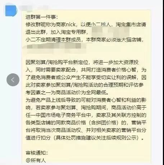The width and height of the screenshot is (164, 165).
Task: Click the line starting 退出此群
Action: 57,32
